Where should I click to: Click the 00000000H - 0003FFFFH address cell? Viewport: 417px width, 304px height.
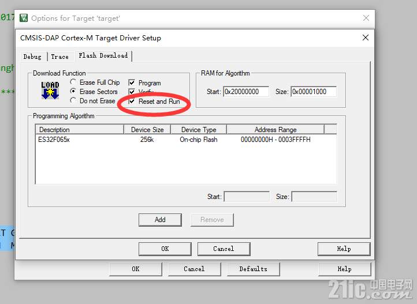point(275,140)
